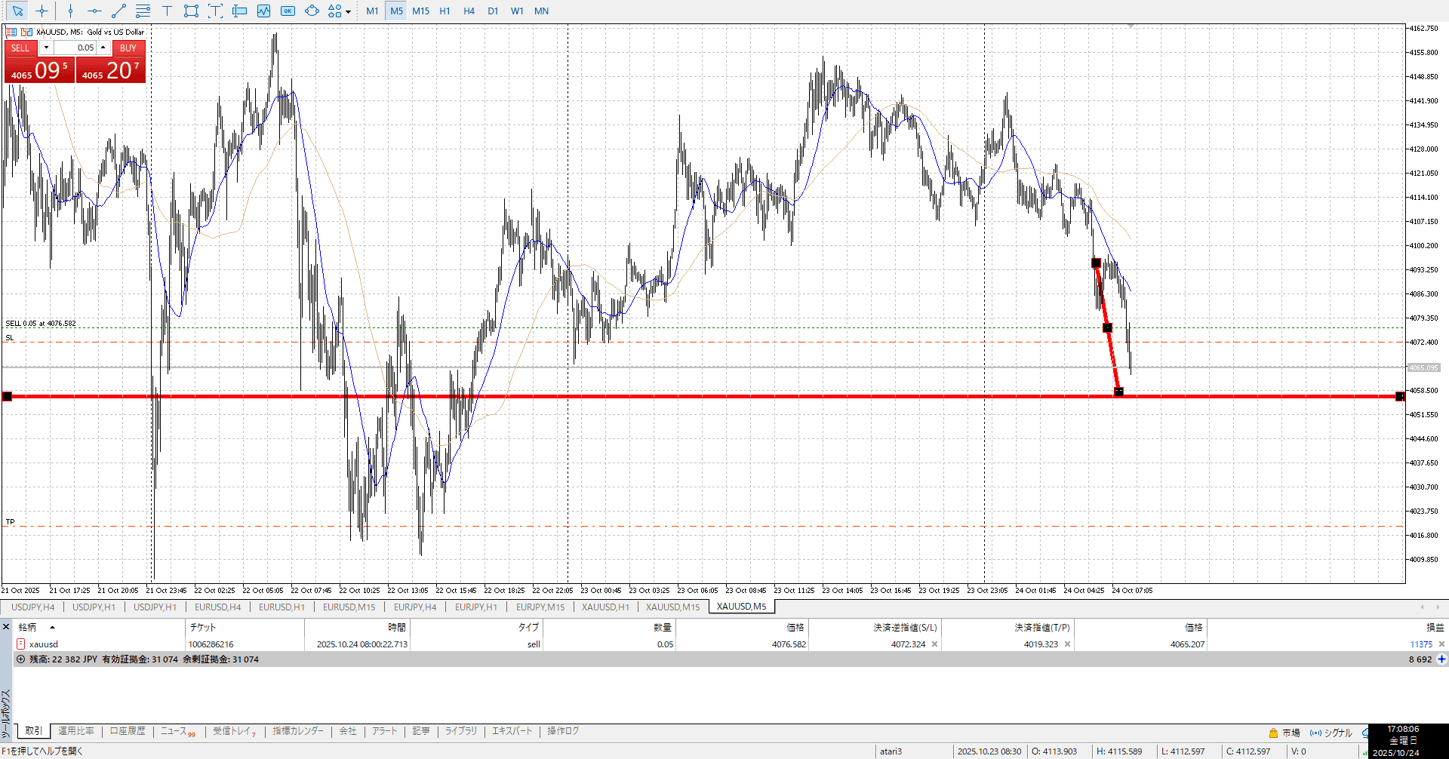Click the lot volume input field
The image size is (1449, 759).
pos(75,48)
